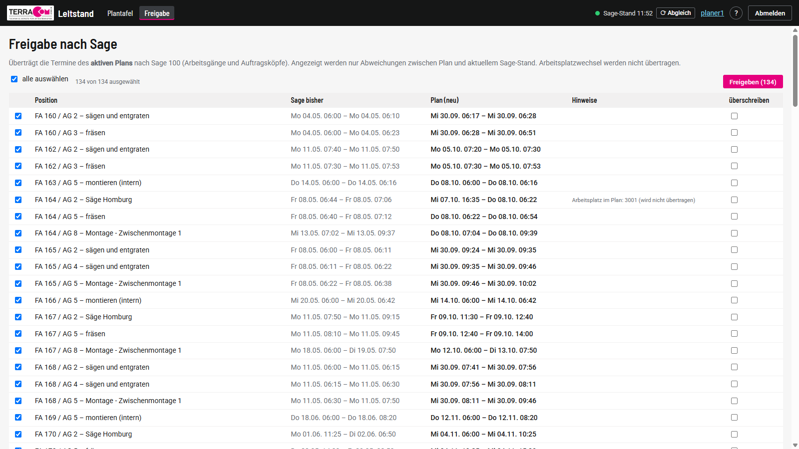
Task: Click the überschreiben column header
Action: click(749, 100)
